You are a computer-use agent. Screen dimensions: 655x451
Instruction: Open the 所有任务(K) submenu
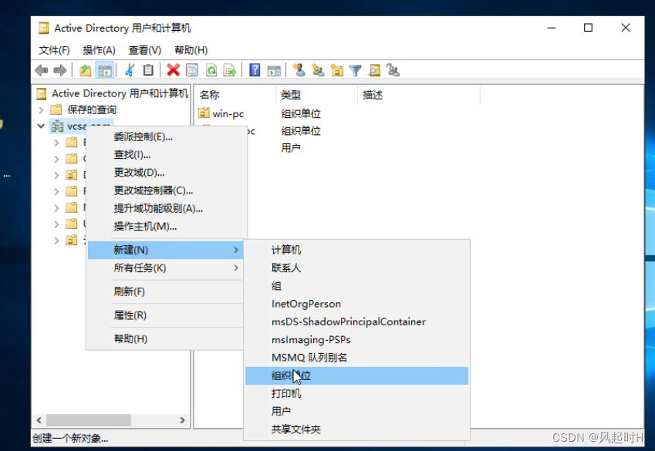coord(165,268)
